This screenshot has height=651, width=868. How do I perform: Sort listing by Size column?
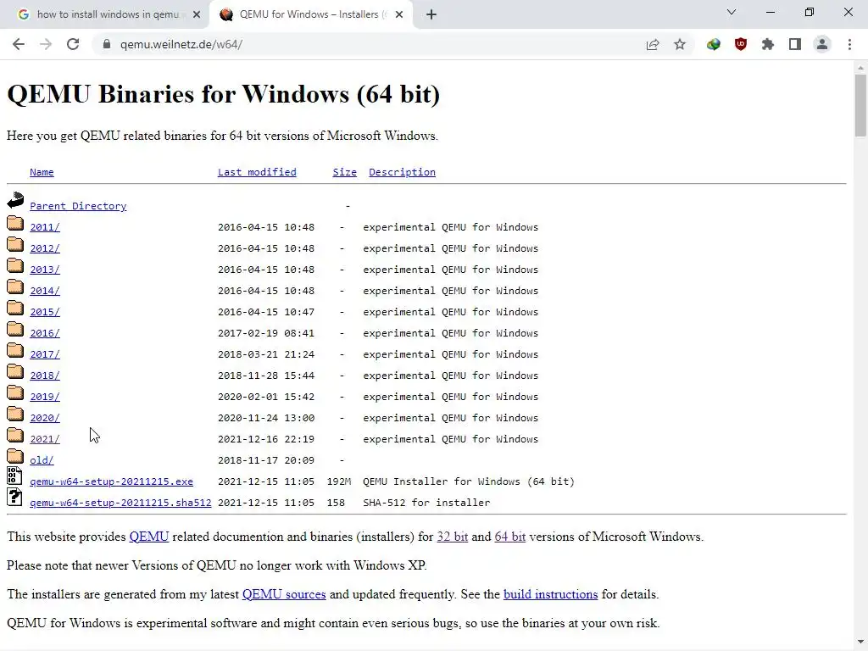point(344,172)
